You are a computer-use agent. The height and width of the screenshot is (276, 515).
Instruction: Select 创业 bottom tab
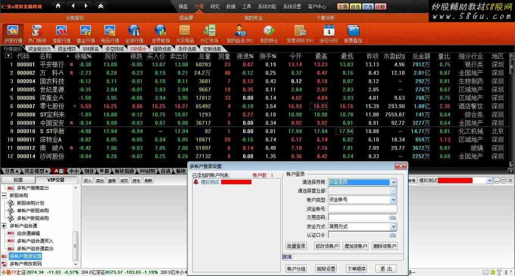point(89,171)
